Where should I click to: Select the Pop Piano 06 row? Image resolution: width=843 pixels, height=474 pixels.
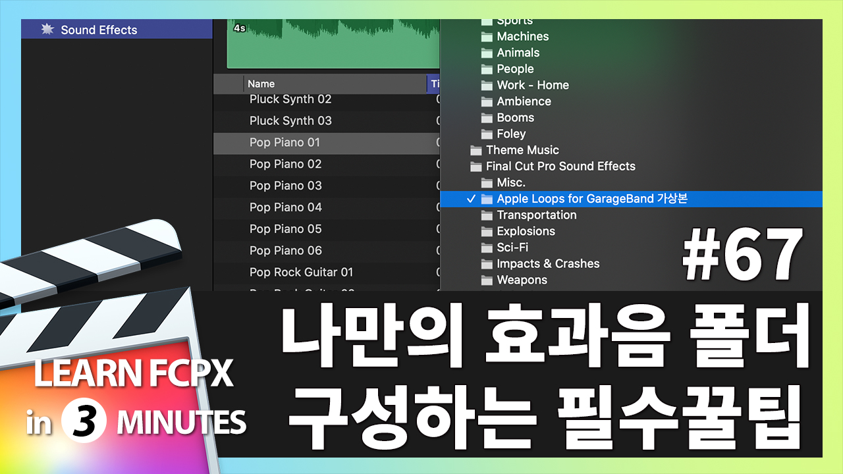pyautogui.click(x=327, y=251)
